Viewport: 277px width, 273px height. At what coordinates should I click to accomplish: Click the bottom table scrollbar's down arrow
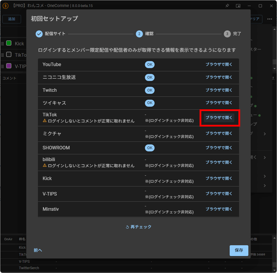tap(274, 270)
